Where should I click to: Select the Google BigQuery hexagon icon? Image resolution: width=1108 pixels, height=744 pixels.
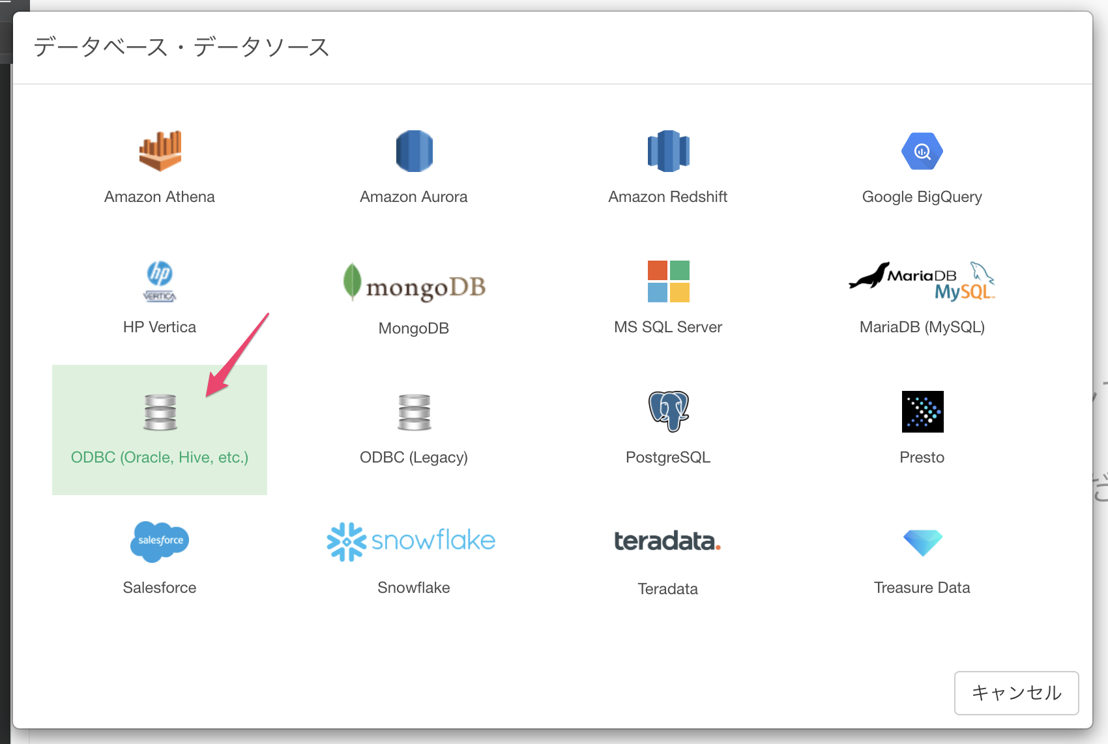922,151
